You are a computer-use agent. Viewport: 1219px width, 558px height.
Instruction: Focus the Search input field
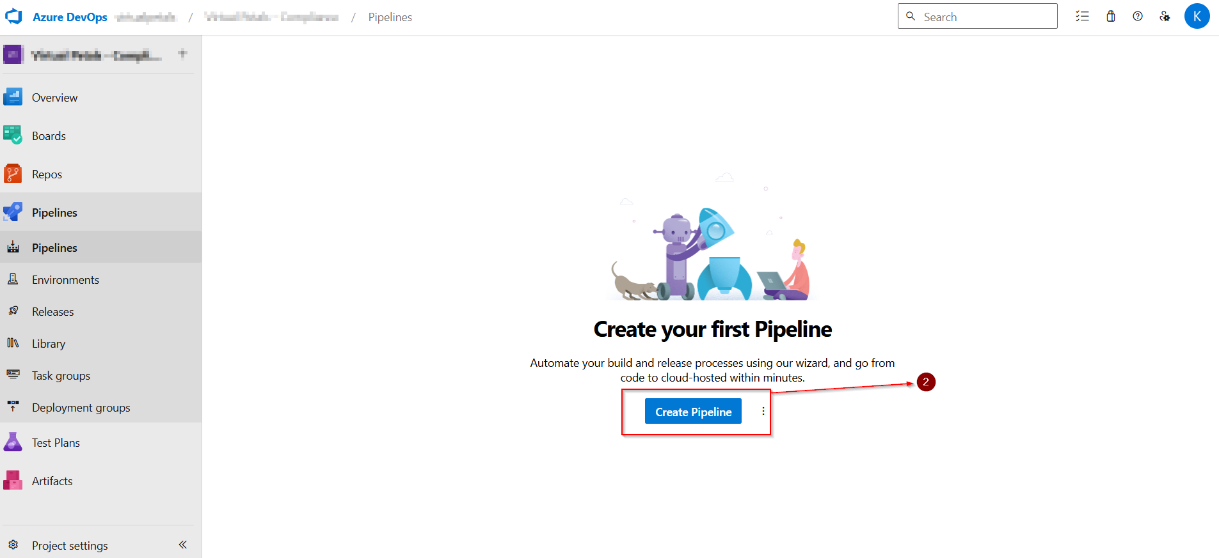(x=977, y=17)
